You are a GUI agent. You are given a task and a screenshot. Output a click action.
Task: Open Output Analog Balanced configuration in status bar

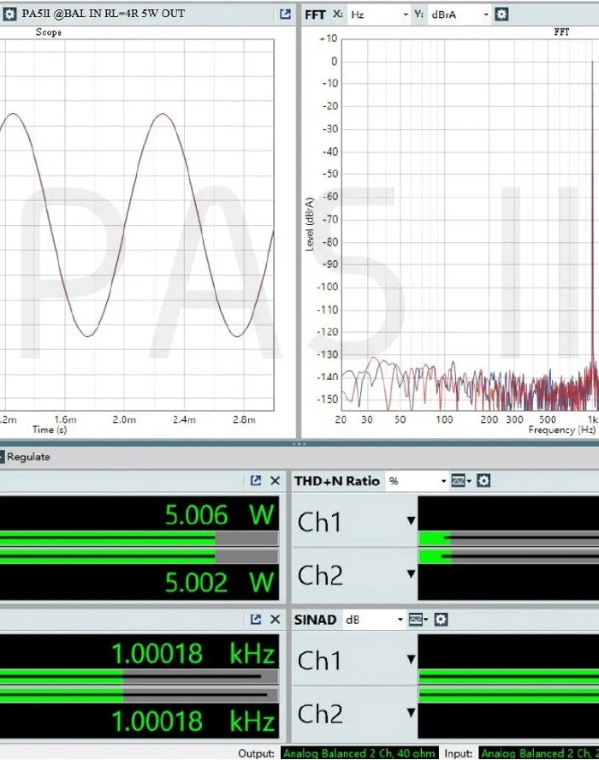[359, 753]
